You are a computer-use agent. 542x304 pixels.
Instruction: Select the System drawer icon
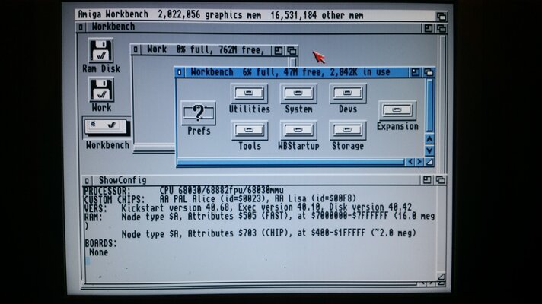pyautogui.click(x=298, y=93)
